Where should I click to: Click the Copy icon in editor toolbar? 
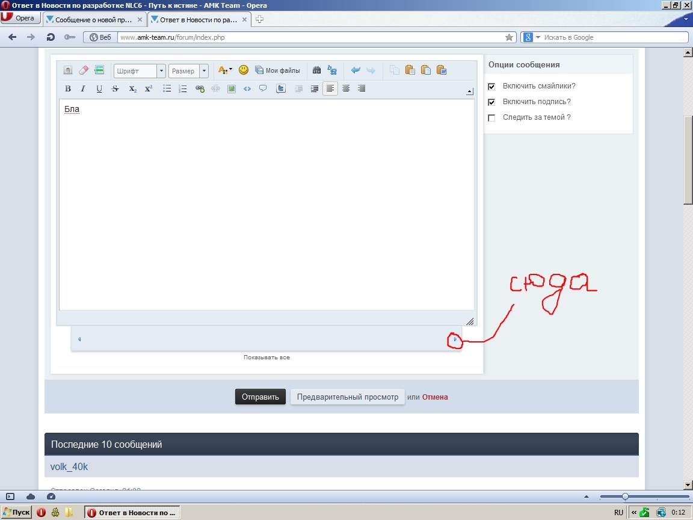pyautogui.click(x=394, y=70)
